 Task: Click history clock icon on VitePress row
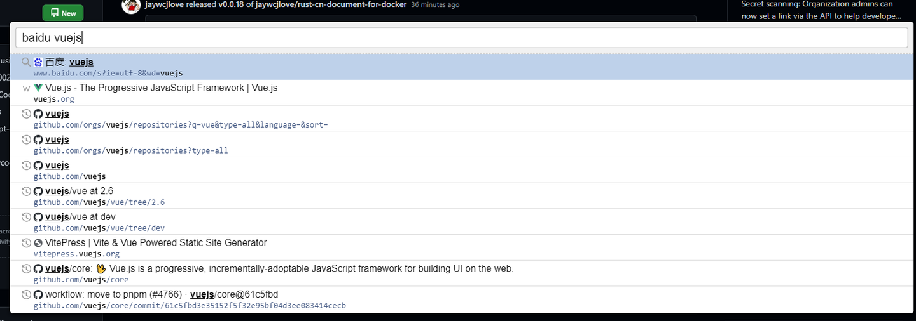click(26, 243)
